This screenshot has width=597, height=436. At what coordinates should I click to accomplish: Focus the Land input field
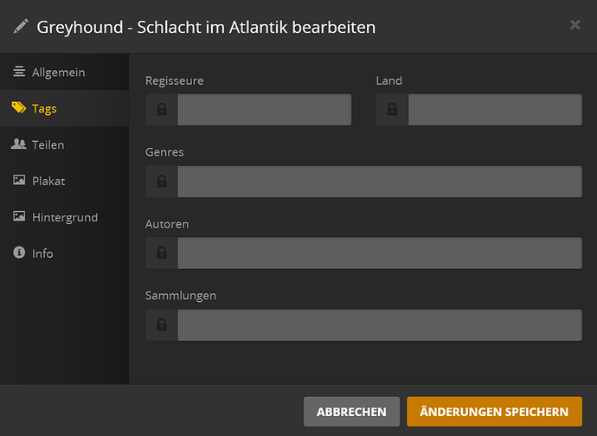click(495, 110)
